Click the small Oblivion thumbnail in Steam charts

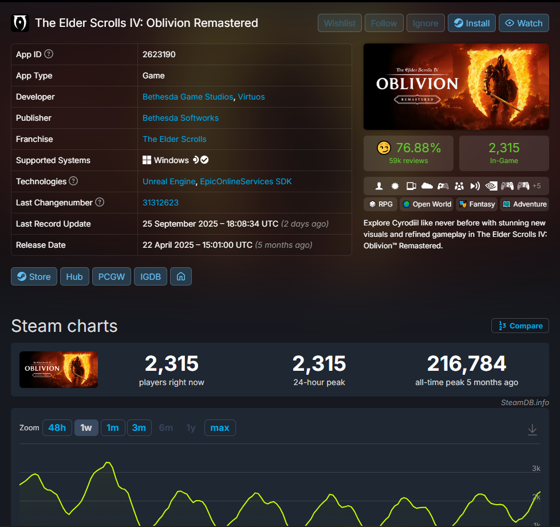pyautogui.click(x=58, y=370)
